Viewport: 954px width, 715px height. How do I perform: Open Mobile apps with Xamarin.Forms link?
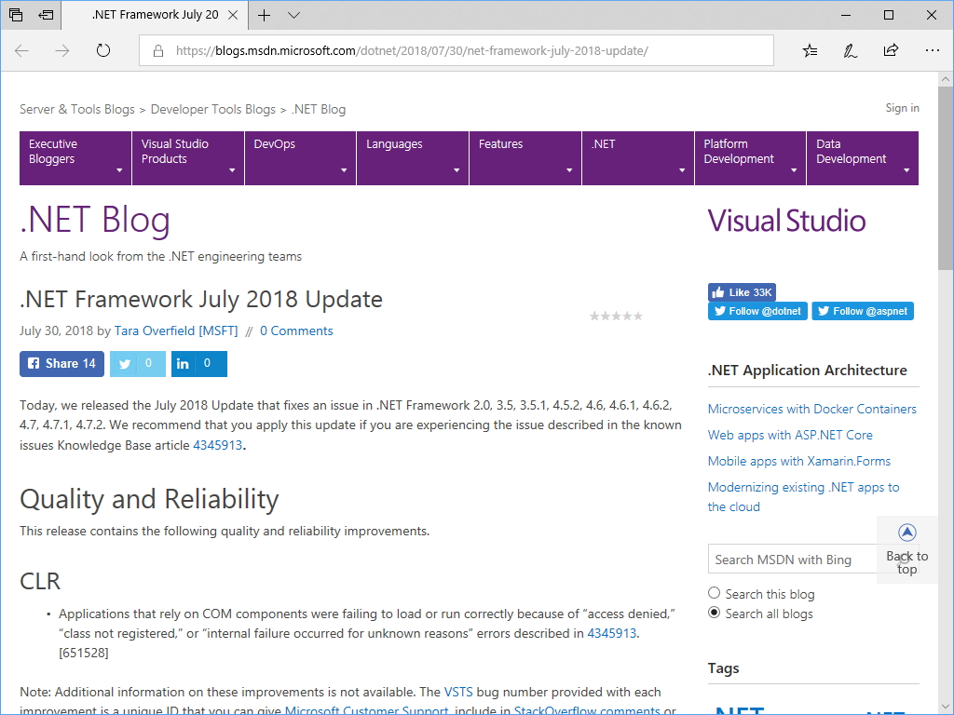pyautogui.click(x=798, y=461)
